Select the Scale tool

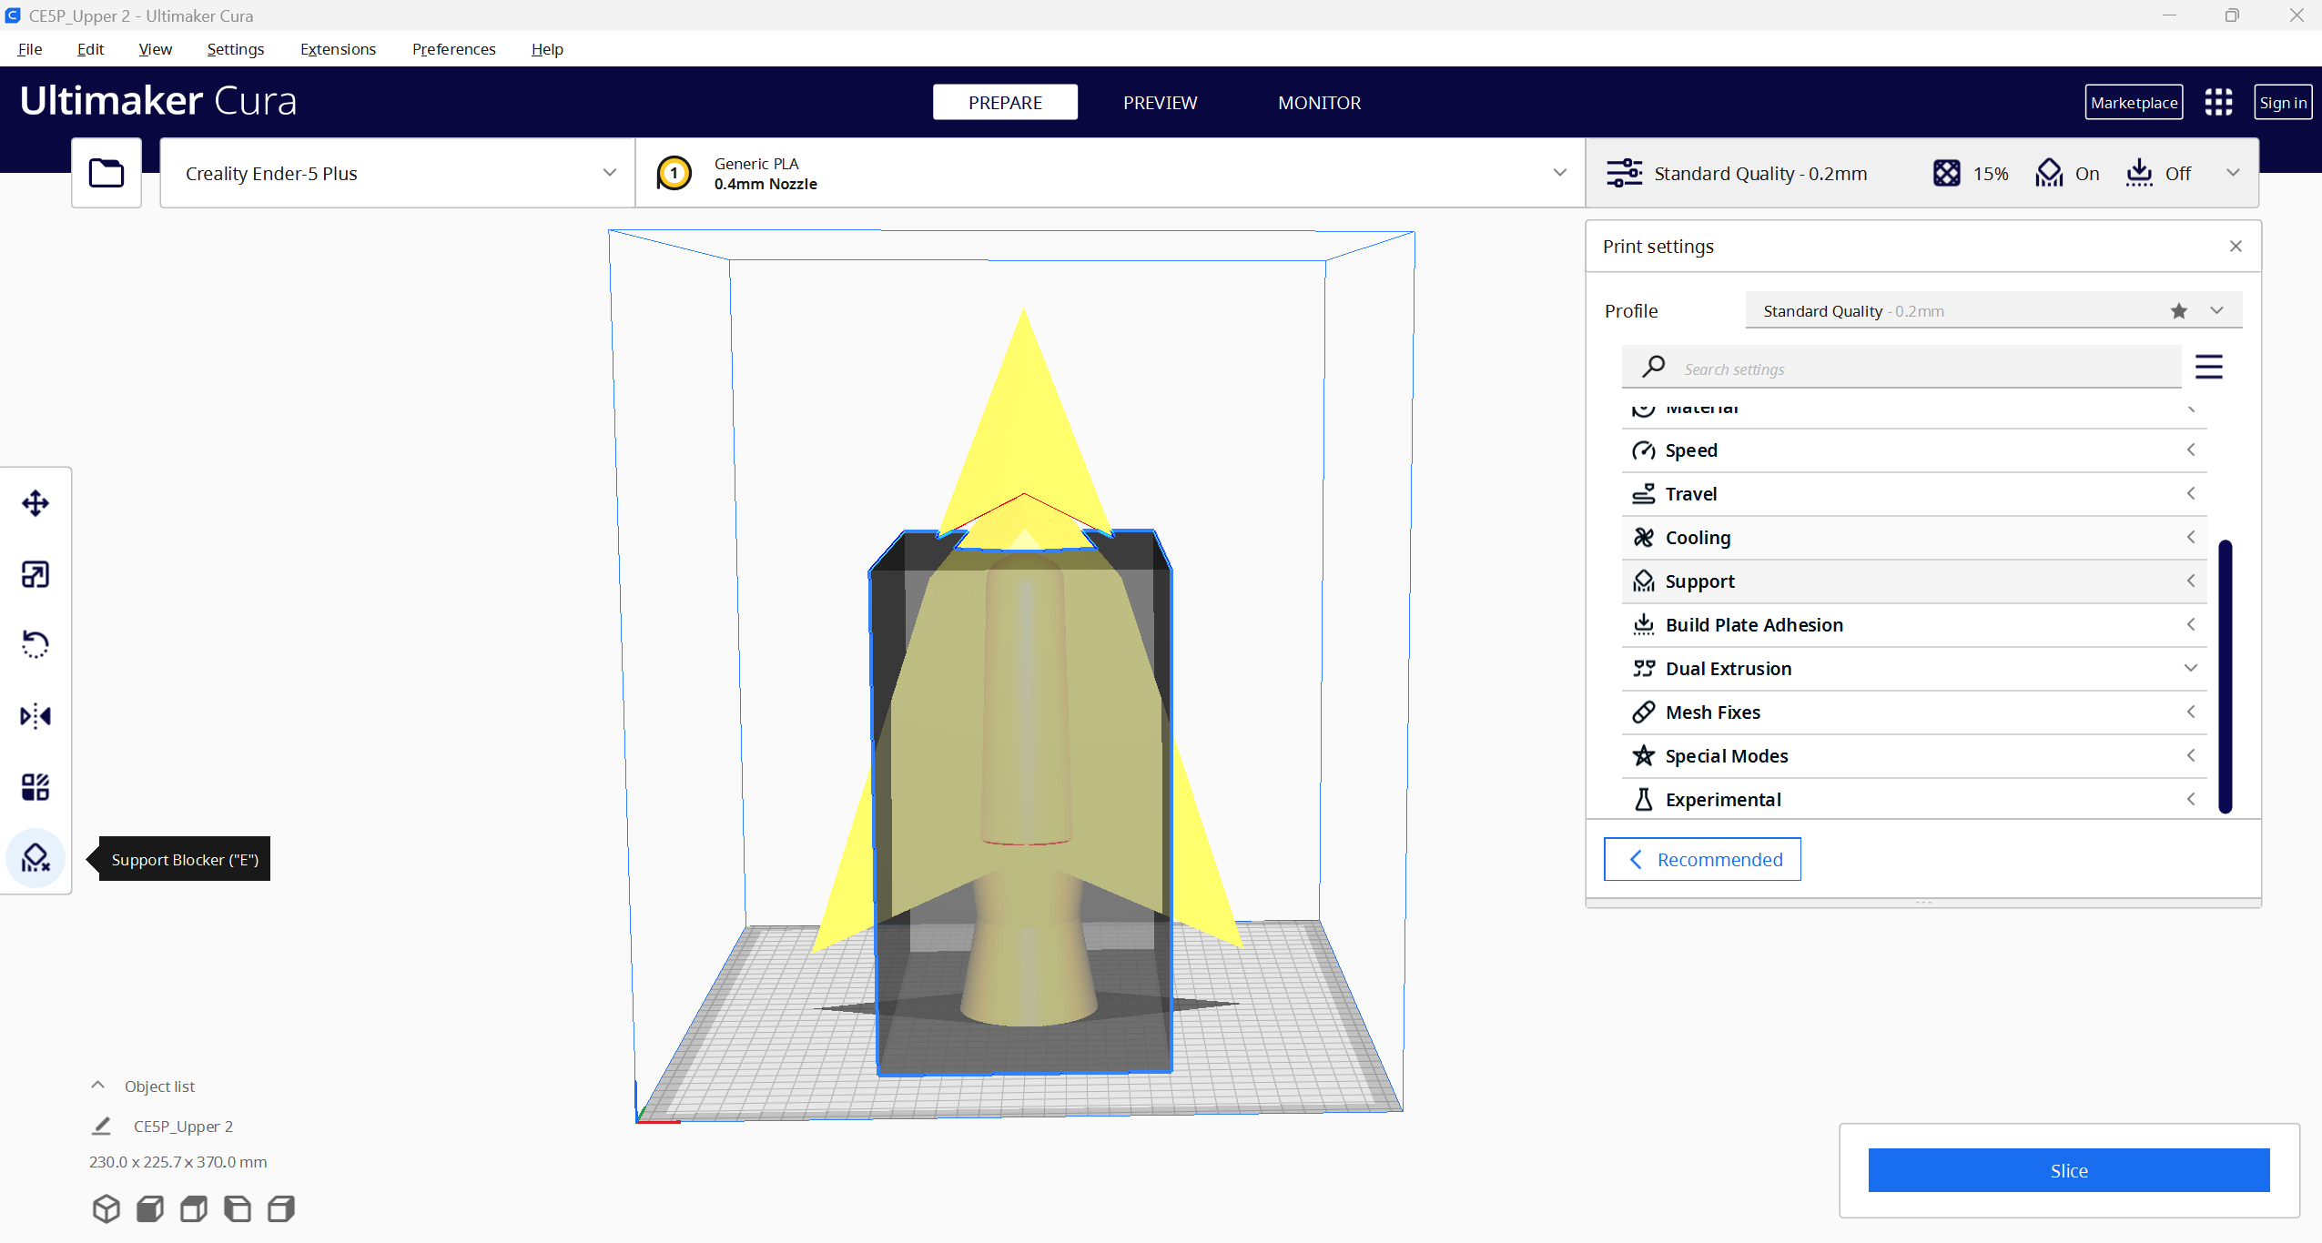(x=35, y=574)
